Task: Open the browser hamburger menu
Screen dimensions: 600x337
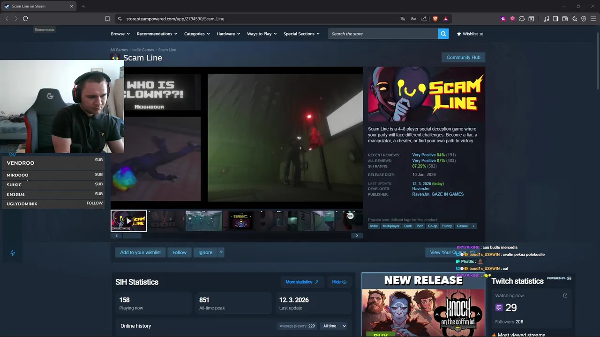Action: (593, 19)
